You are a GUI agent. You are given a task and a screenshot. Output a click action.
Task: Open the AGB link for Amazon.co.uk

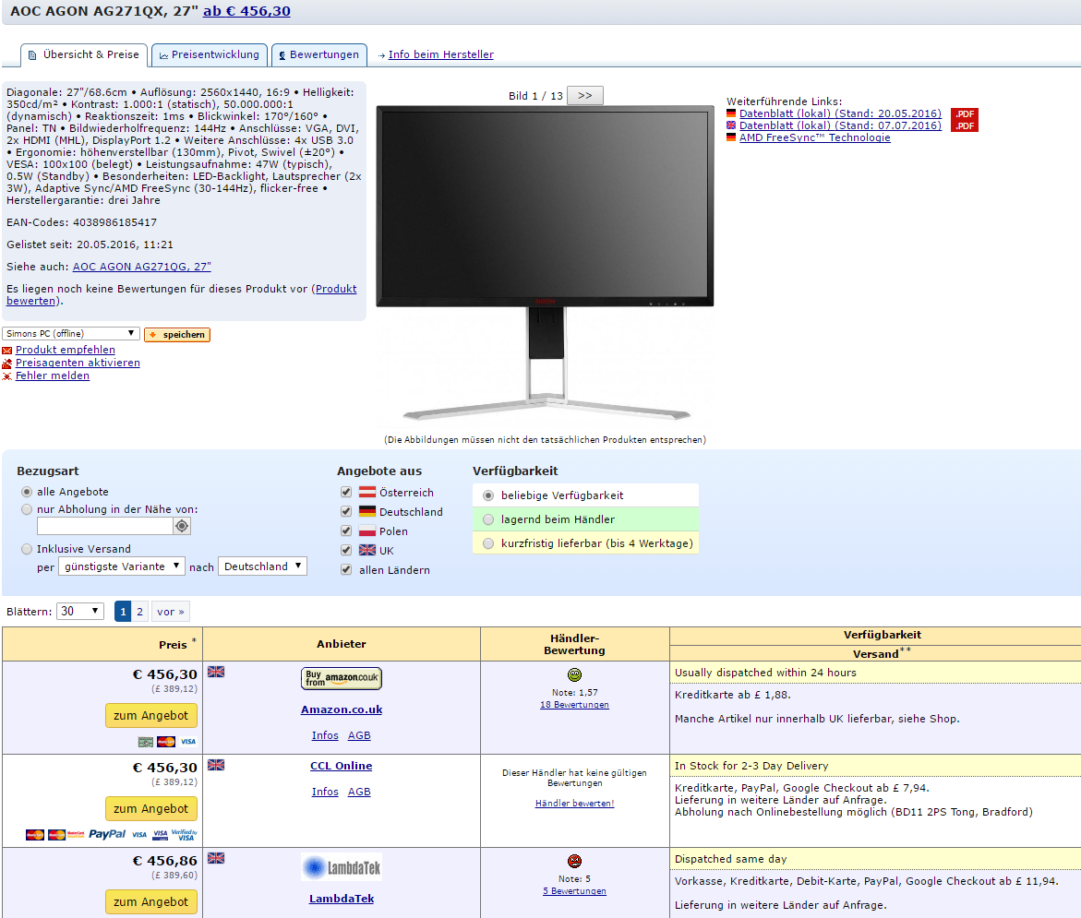coord(359,735)
